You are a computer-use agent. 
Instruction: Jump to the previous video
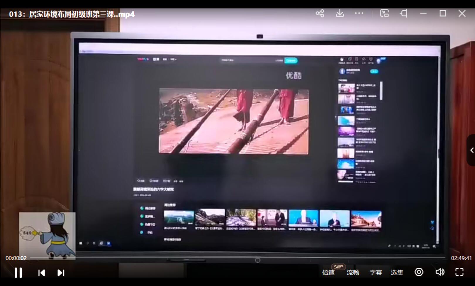click(x=42, y=273)
